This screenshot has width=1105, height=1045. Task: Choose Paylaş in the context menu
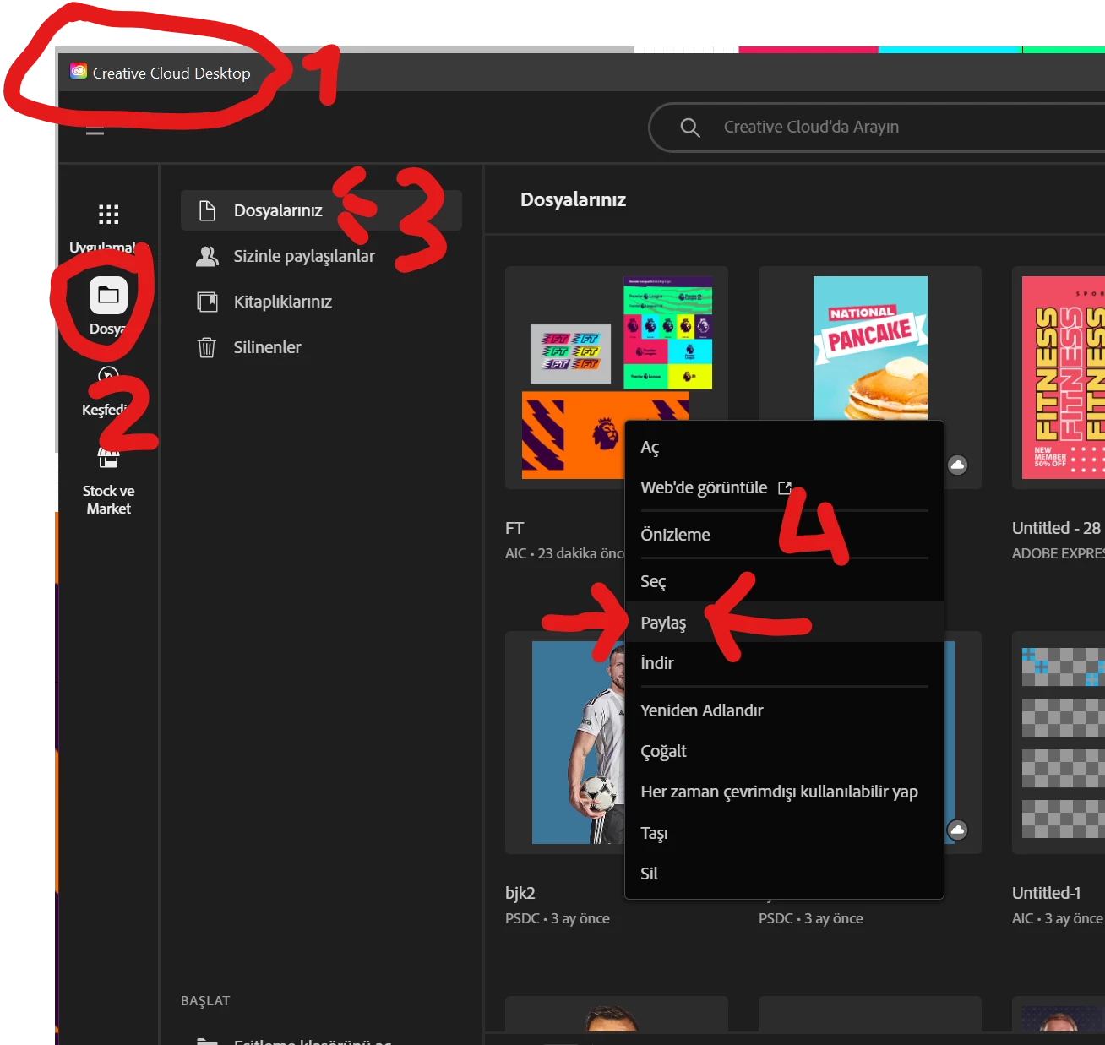(784, 623)
